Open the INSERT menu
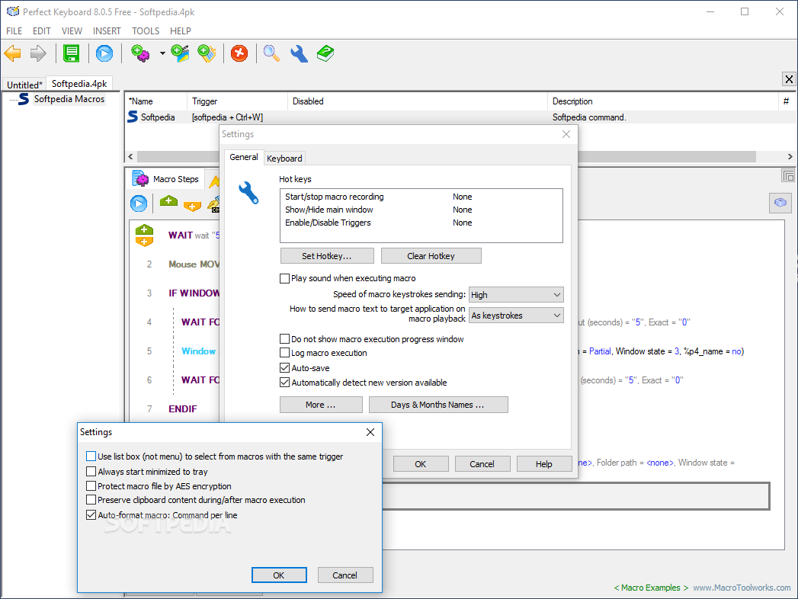The image size is (798, 599). (x=107, y=31)
